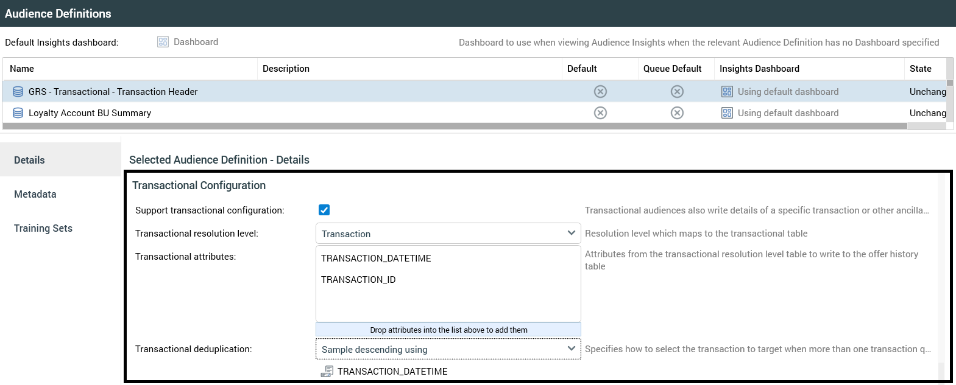Toggle Queue Default for Loyalty Account BU Summary
The height and width of the screenshot is (385, 956).
click(x=677, y=113)
